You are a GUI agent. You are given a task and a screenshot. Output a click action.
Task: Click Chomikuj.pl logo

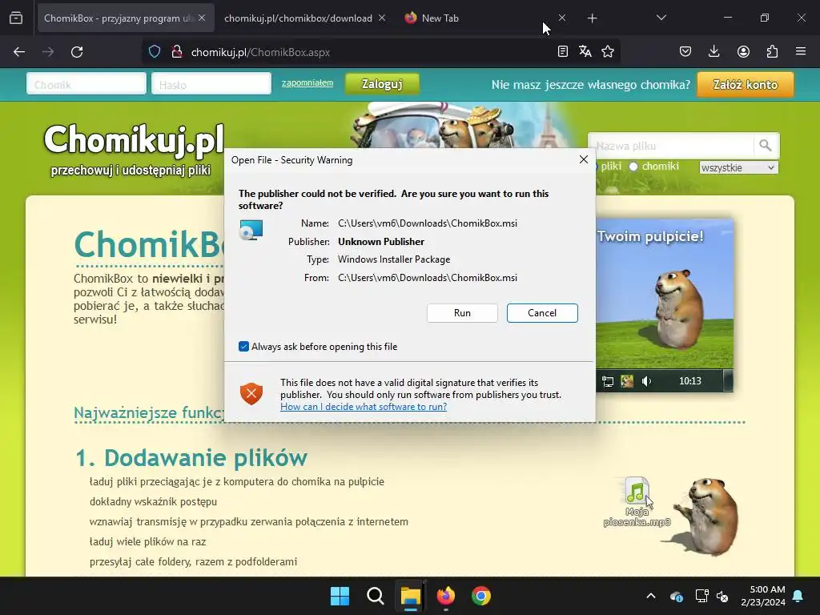134,140
